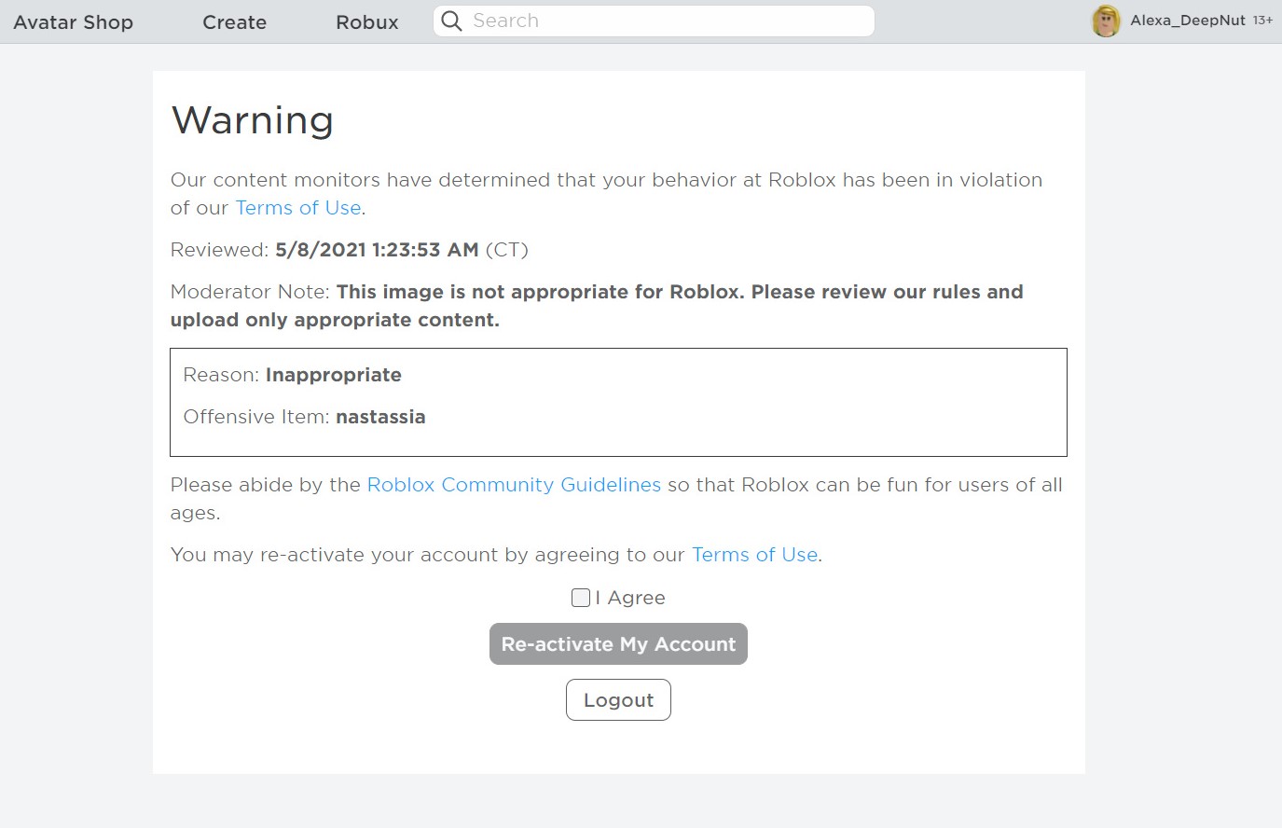Image resolution: width=1282 pixels, height=828 pixels.
Task: Select the Warning heading text
Action: (x=253, y=120)
